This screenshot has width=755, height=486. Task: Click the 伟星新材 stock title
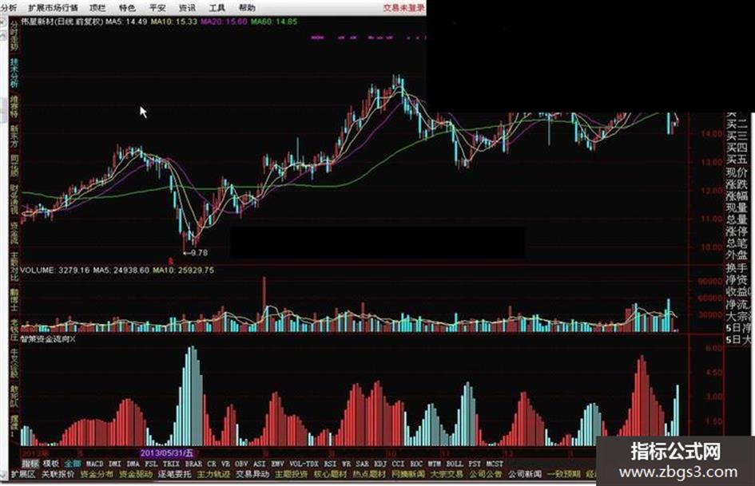pyautogui.click(x=62, y=22)
